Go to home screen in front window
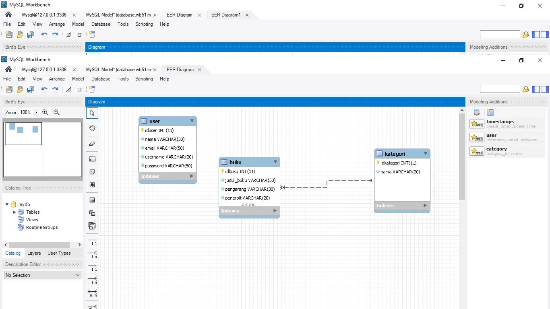Screen dimensions: 550x309 (8, 69)
